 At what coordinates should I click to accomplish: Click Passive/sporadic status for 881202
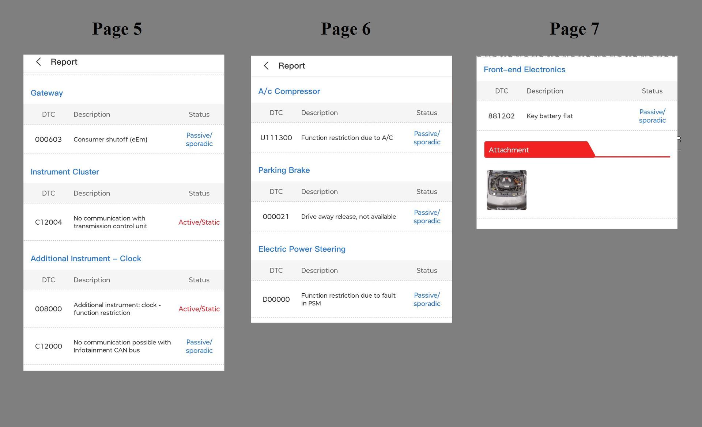(x=652, y=116)
